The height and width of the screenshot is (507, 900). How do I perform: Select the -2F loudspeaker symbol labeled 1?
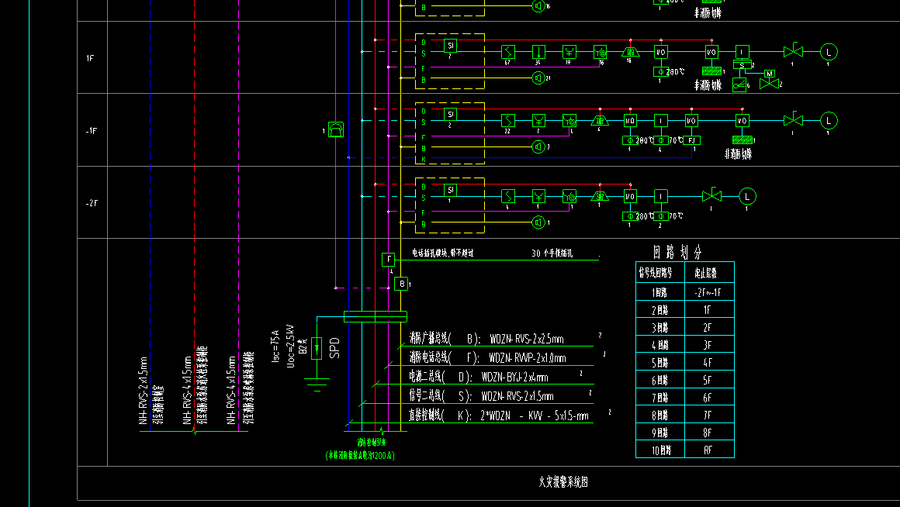pos(538,222)
